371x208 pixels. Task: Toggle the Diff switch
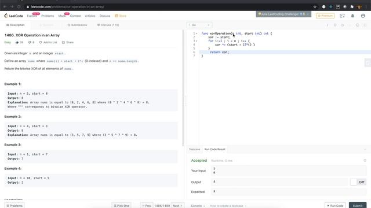358,182
